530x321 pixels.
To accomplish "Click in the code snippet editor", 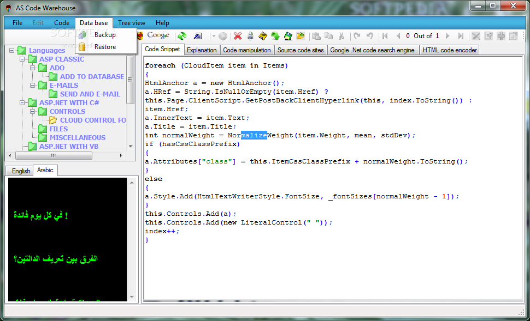I will click(x=333, y=178).
